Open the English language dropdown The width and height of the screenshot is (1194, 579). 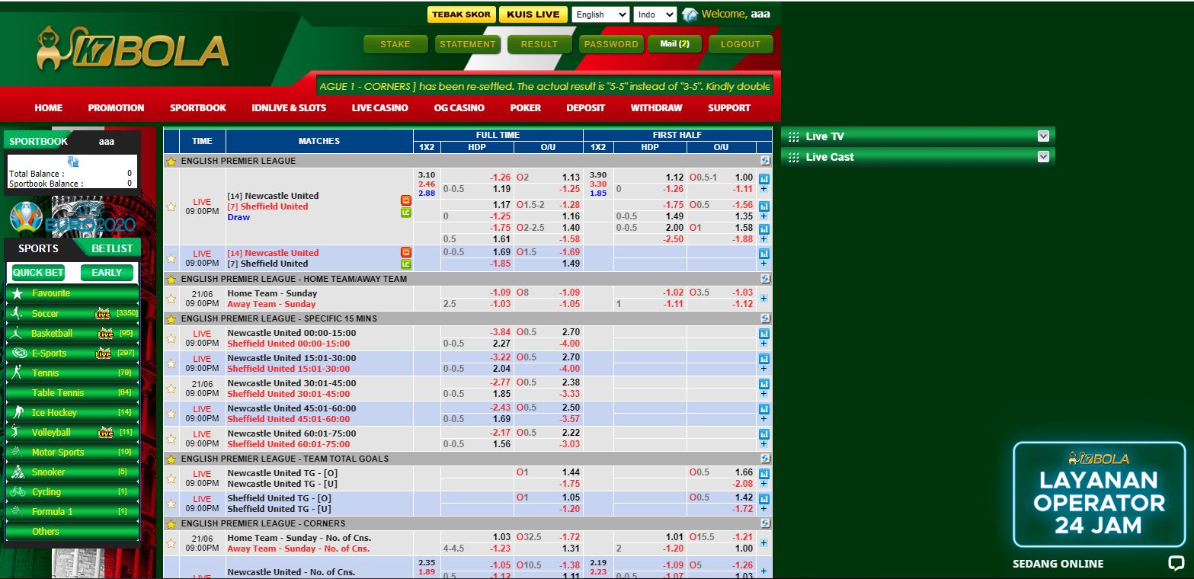tap(600, 14)
